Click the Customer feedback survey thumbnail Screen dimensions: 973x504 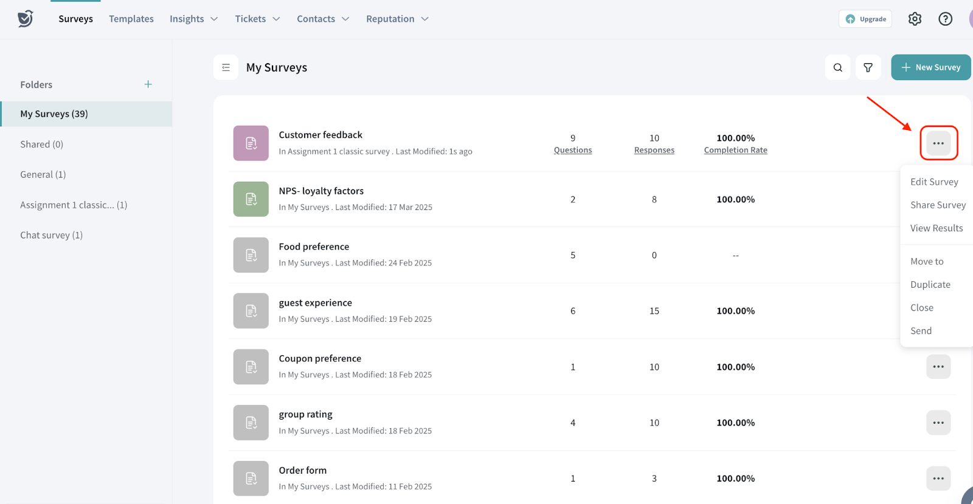pos(251,143)
